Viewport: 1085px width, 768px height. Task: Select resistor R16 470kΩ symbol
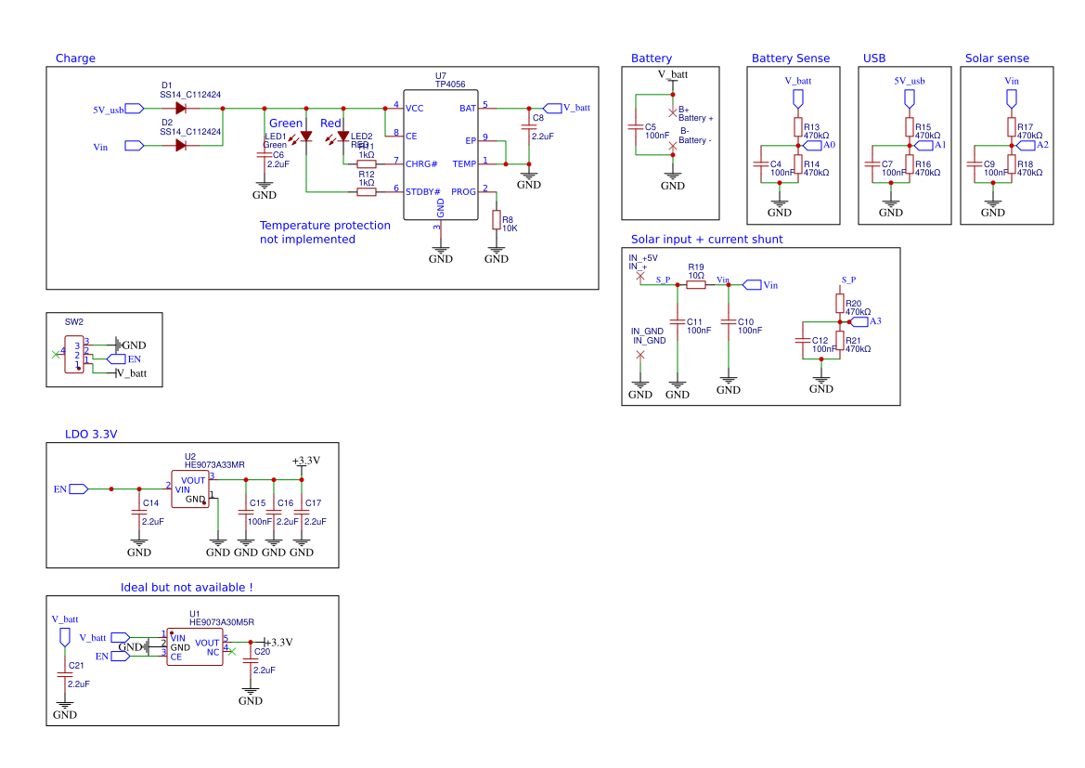point(910,164)
